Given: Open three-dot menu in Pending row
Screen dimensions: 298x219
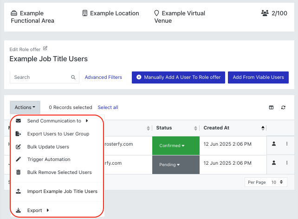Looking at the screenshot, I should coord(287,163).
